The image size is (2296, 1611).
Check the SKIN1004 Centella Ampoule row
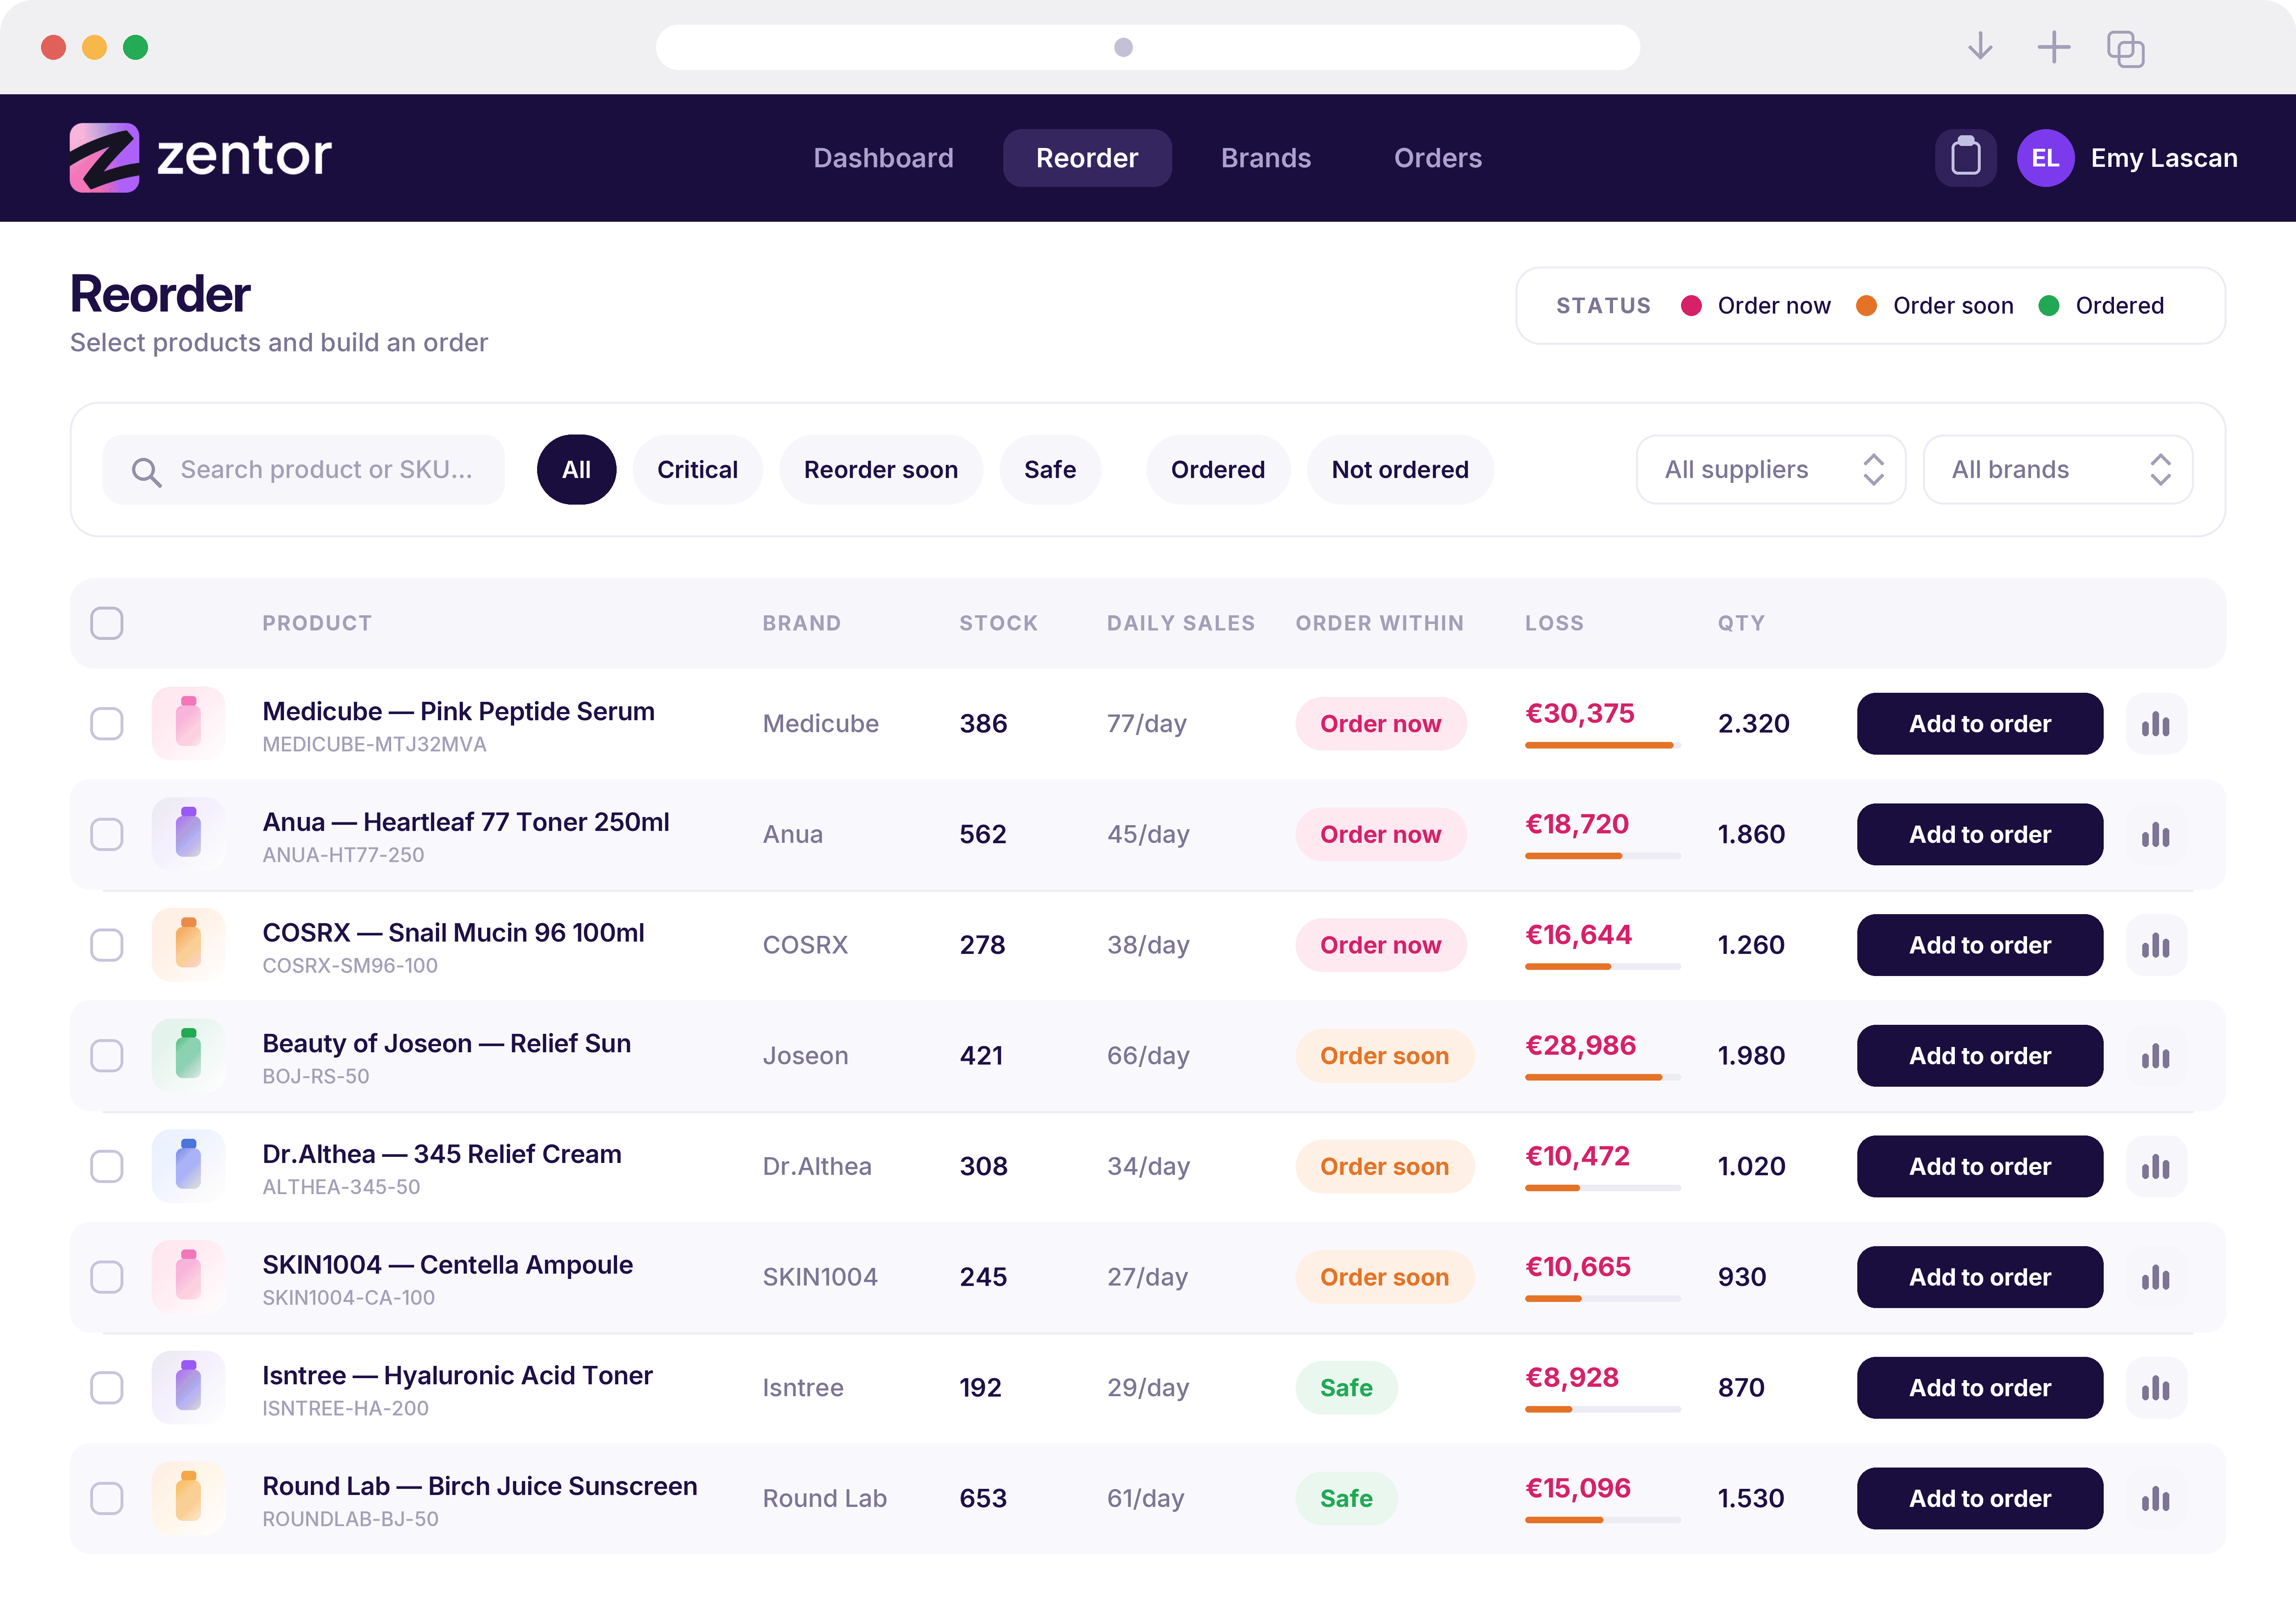[107, 1277]
